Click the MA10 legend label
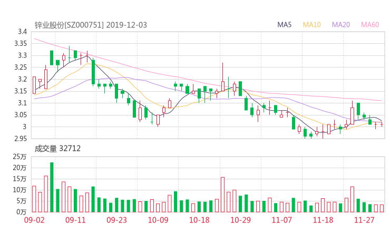390x232 pixels. point(311,25)
